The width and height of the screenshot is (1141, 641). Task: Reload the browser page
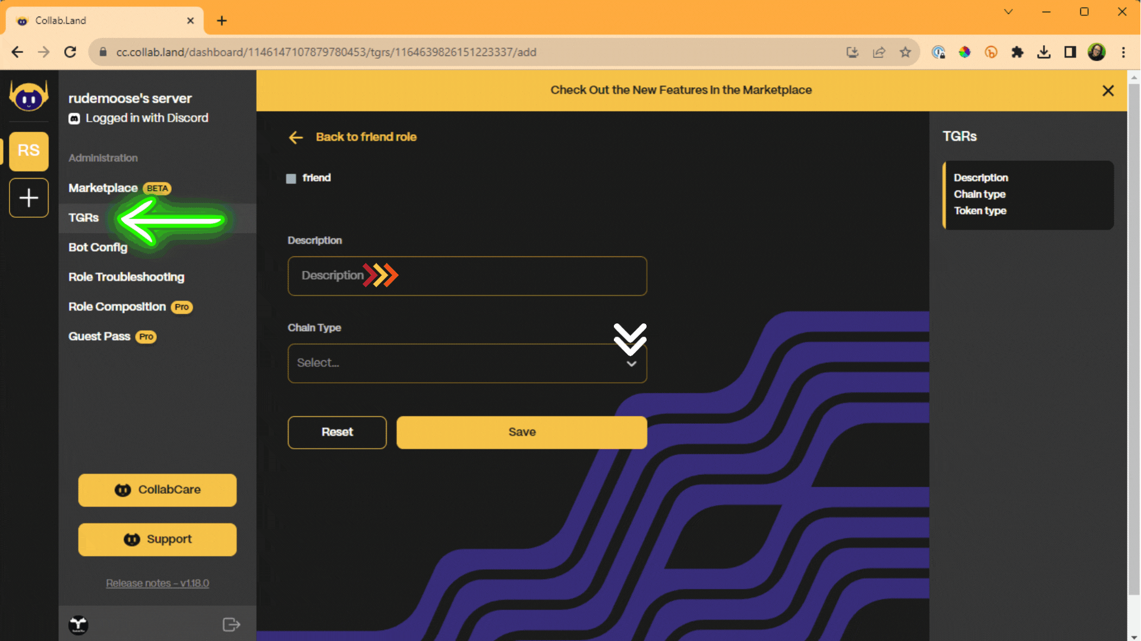(x=70, y=52)
